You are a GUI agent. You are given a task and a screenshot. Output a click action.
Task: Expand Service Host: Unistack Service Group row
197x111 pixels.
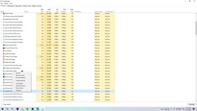1,31
